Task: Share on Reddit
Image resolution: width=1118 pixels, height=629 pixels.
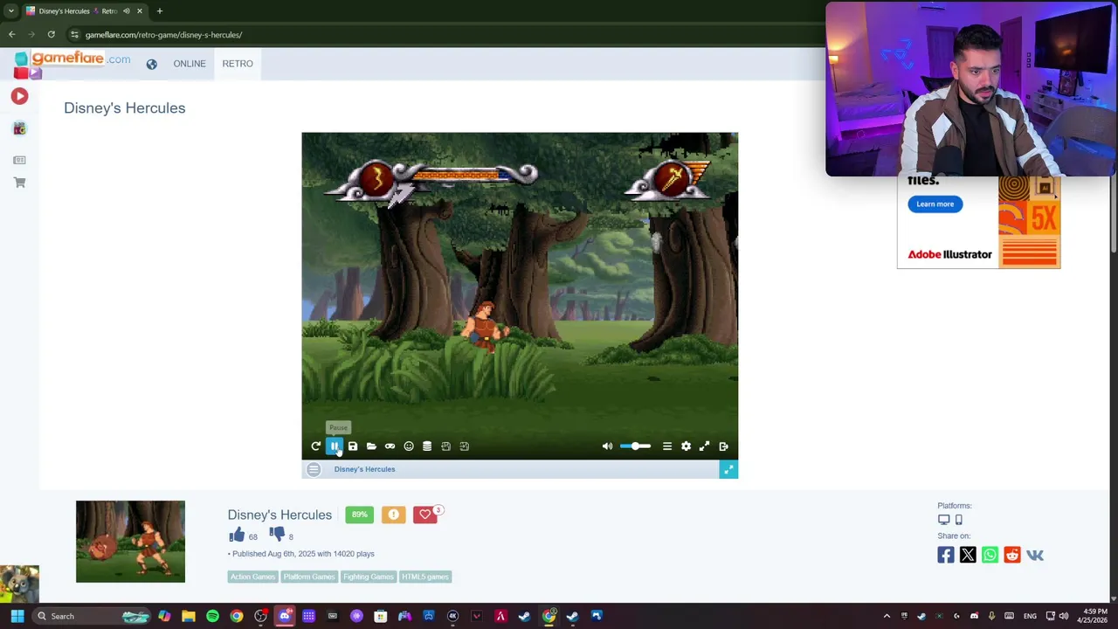Action: (x=1012, y=555)
